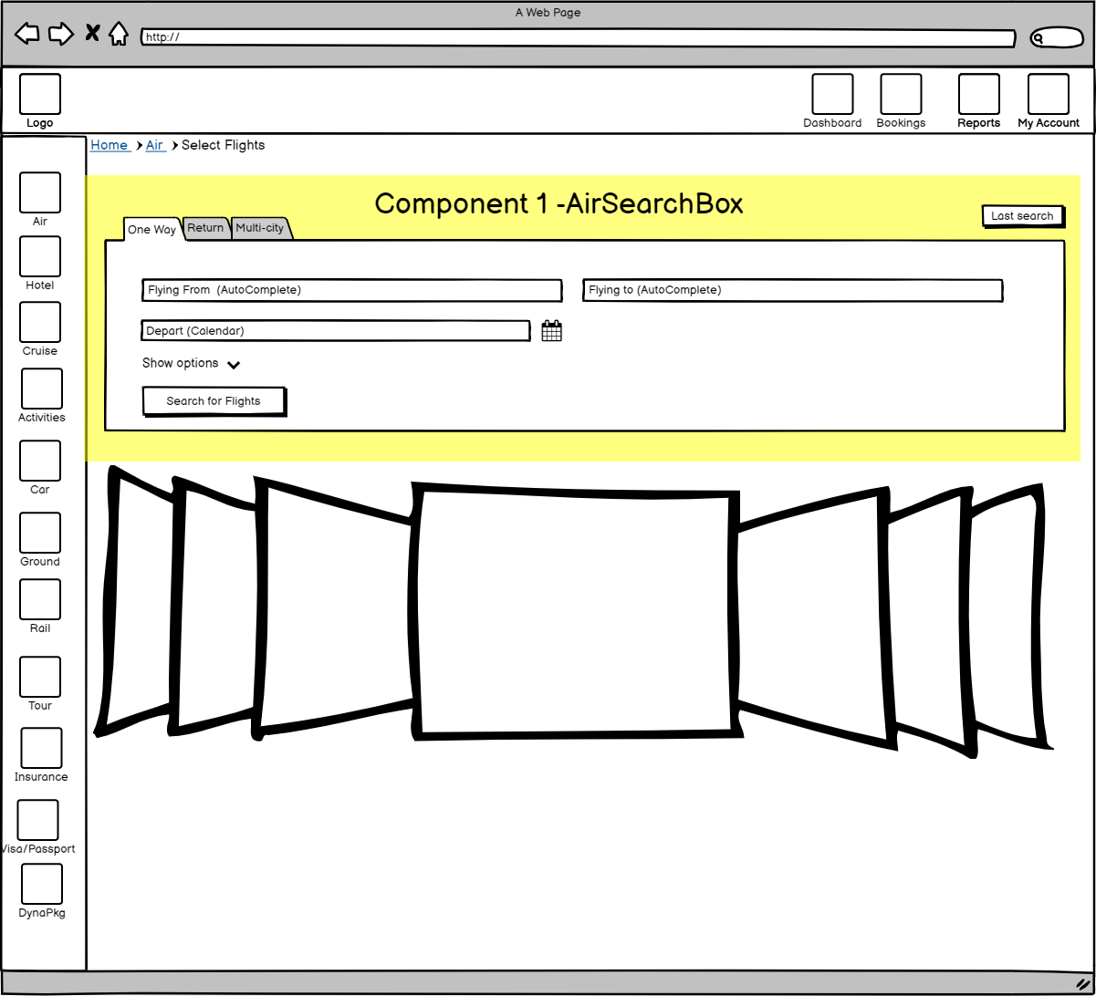Click the Search for Flights button
Viewport: 1096px width, 996px height.
pos(214,401)
